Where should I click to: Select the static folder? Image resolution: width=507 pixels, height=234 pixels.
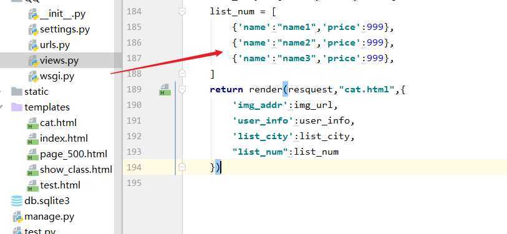pos(36,92)
